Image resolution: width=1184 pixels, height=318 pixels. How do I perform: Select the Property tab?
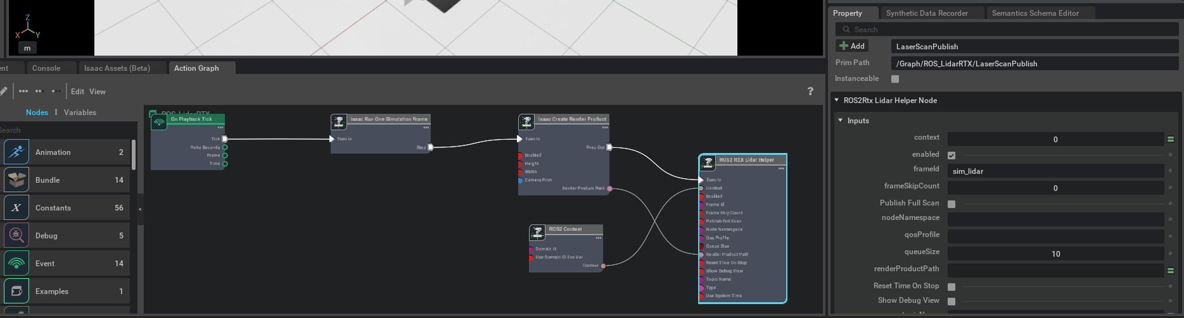[848, 13]
